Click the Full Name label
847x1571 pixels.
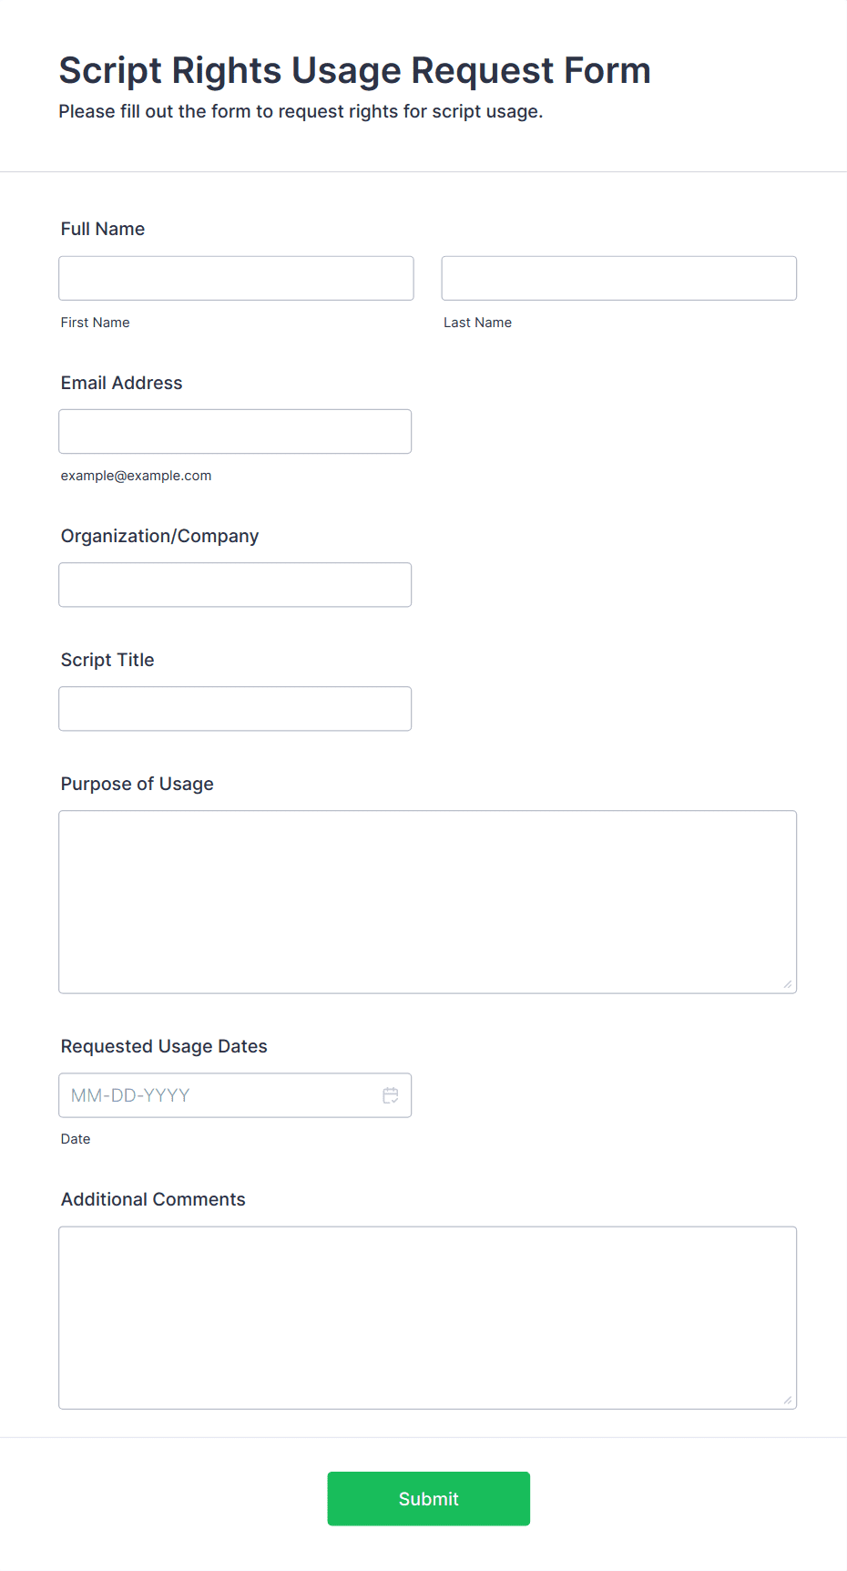tap(103, 229)
